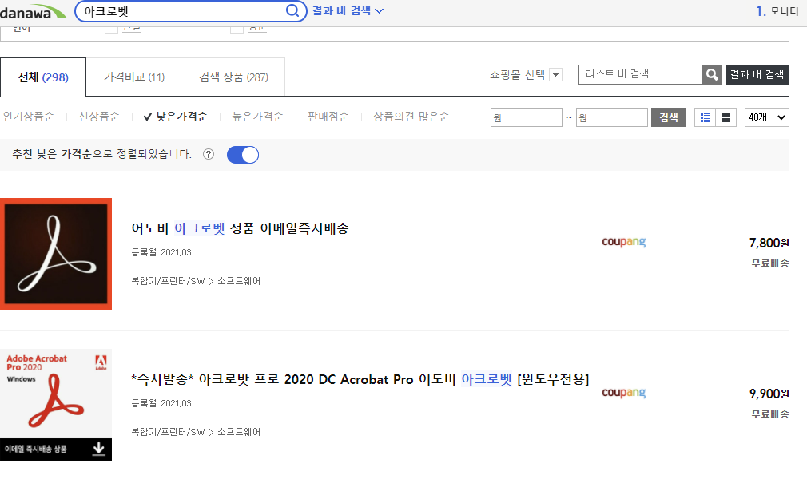Screen dimensions: 807x491
Task: Select the 전체 (298) tab
Action: [43, 77]
